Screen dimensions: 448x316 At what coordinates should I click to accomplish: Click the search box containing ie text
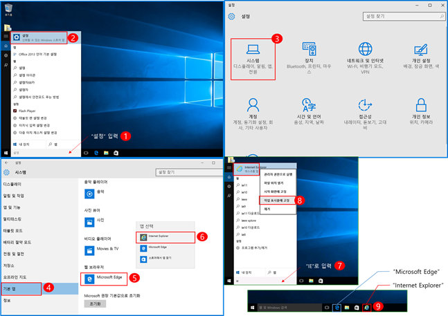click(265, 281)
